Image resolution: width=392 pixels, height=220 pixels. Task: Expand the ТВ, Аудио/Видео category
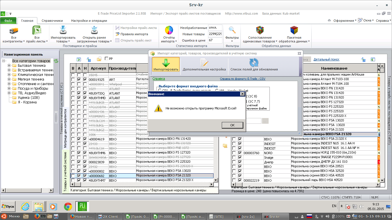click(x=9, y=93)
